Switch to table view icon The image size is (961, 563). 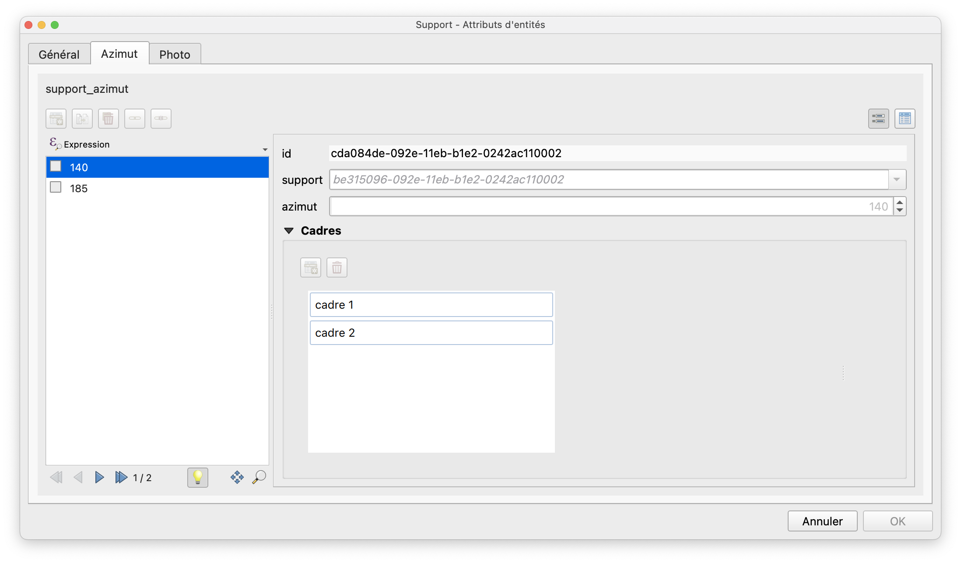point(905,119)
